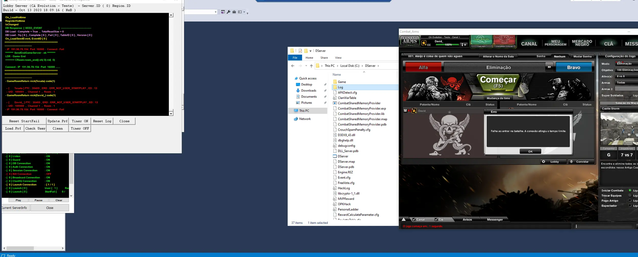This screenshot has width=638, height=257.
Task: Open the Visual Studio toolbar combo box arrow
Action: tap(216, 12)
